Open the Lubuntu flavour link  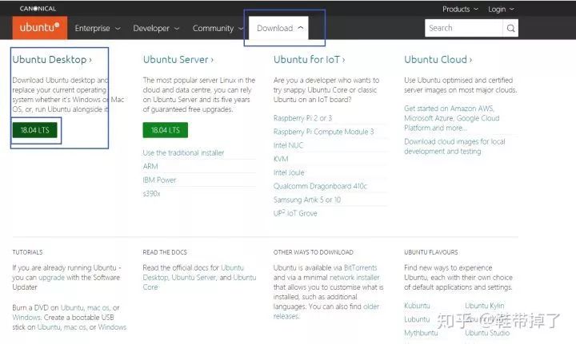(x=417, y=319)
